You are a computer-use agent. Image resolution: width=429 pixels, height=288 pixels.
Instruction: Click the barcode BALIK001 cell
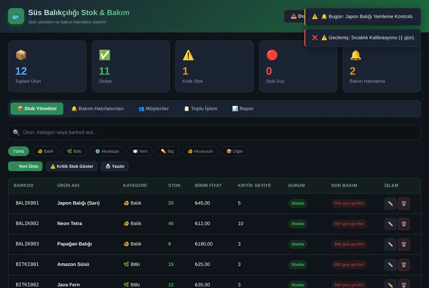click(27, 203)
